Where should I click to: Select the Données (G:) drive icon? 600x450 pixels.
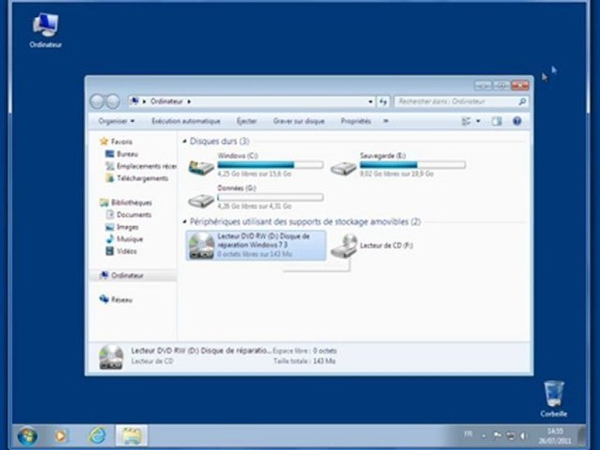(201, 200)
